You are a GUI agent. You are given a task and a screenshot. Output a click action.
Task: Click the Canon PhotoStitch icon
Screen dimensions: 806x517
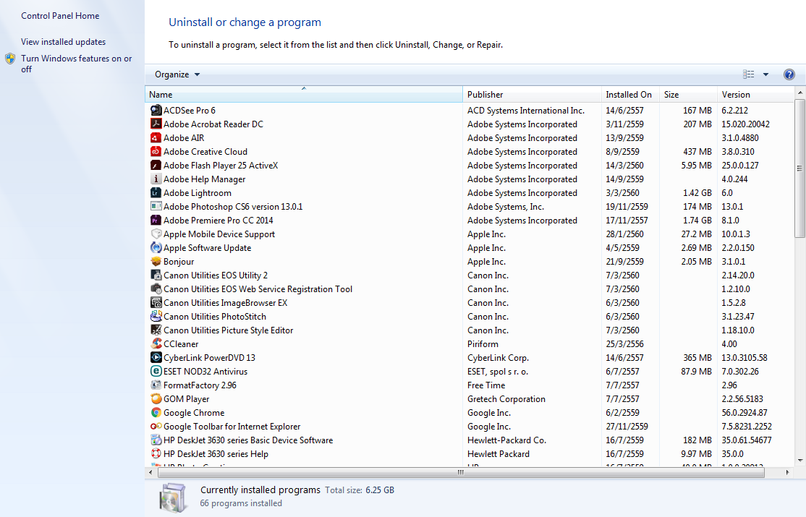(x=156, y=317)
